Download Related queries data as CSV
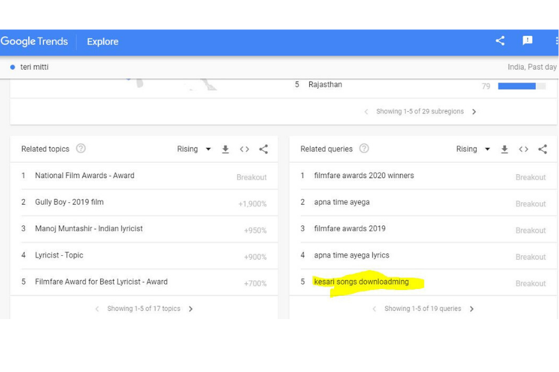This screenshot has height=372, width=559. (x=505, y=149)
